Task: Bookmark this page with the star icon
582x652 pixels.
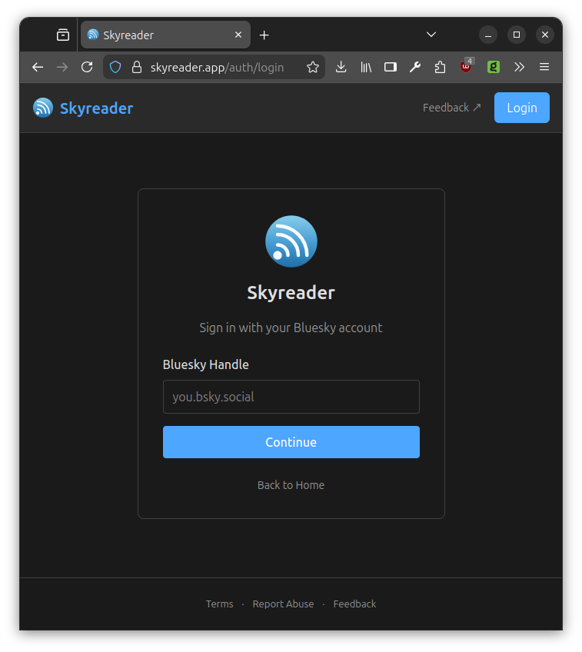Action: click(x=313, y=67)
